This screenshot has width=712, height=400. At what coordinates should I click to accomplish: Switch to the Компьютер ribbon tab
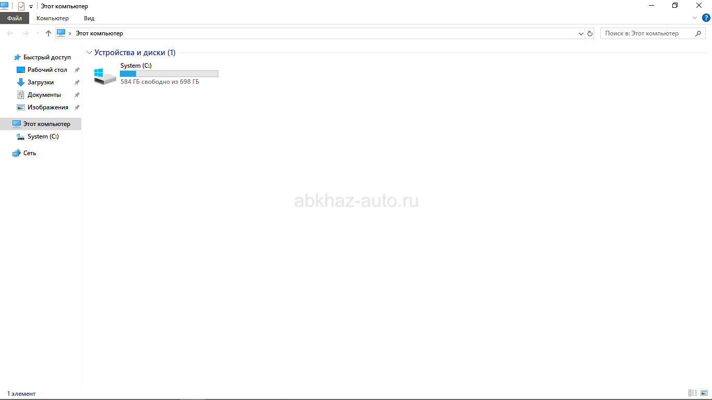[x=52, y=18]
